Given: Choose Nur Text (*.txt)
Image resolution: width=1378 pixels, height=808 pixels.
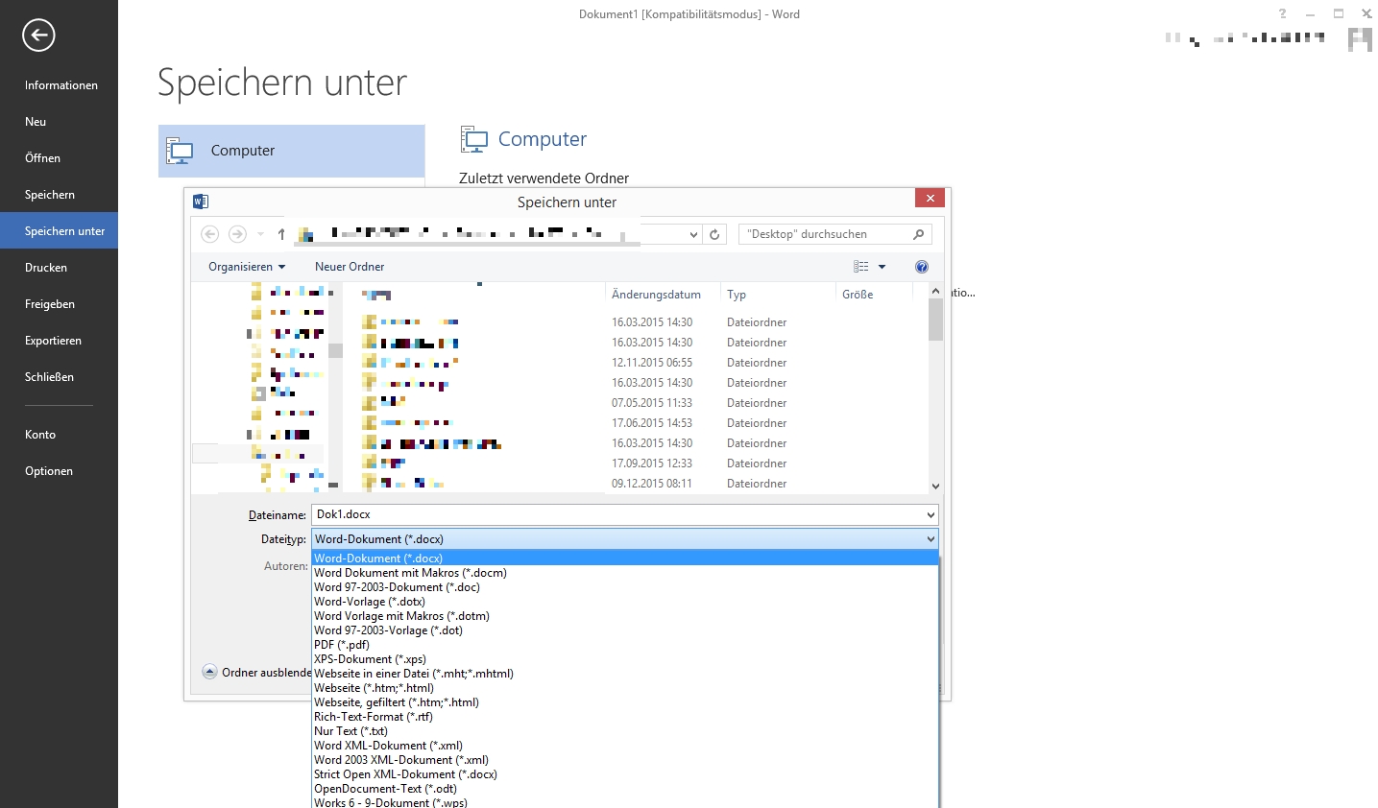Looking at the screenshot, I should pos(624,731).
